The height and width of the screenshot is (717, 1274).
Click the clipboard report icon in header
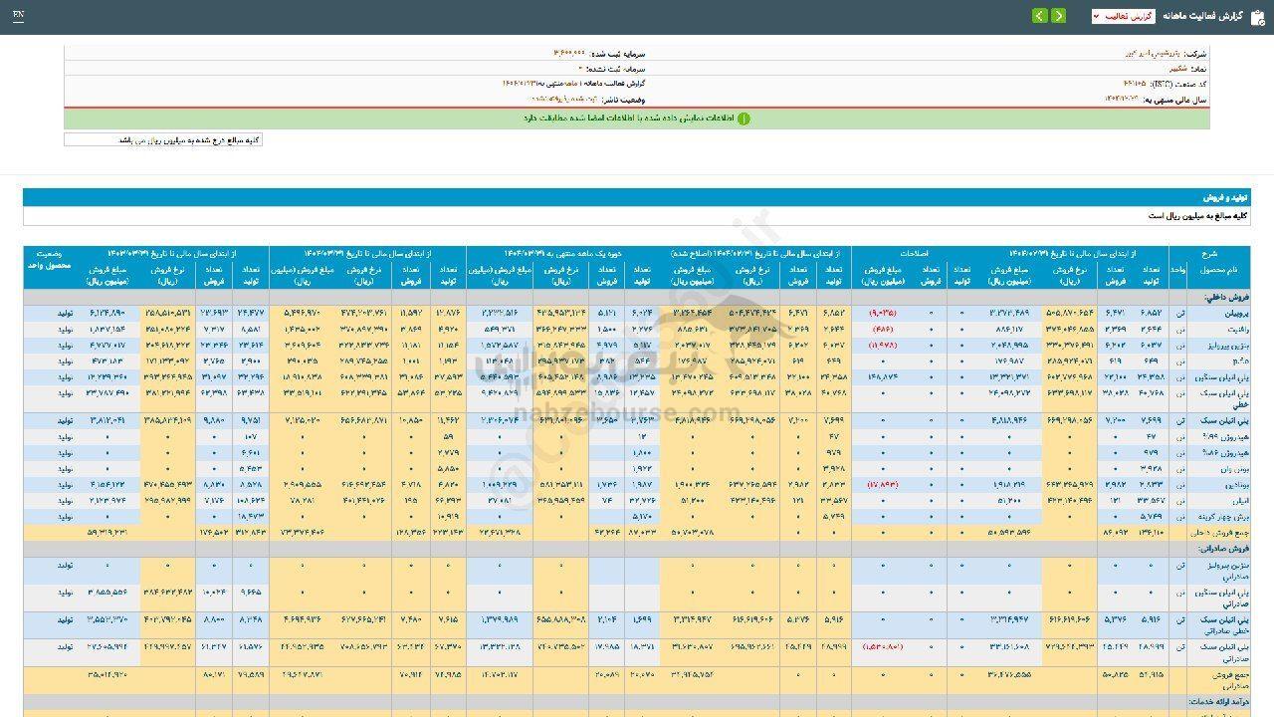(x=1256, y=16)
